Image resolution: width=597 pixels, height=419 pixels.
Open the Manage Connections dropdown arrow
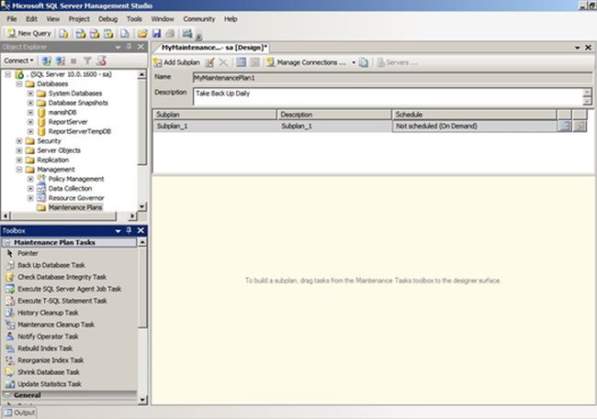point(354,62)
